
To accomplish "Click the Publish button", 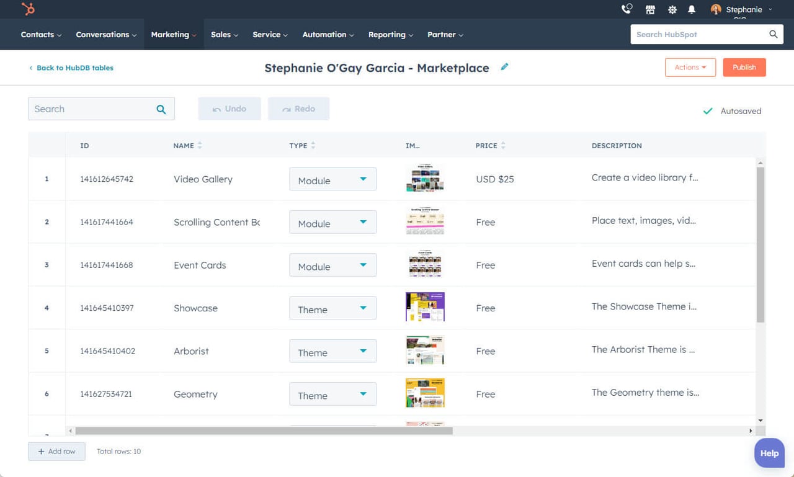I will 744,68.
